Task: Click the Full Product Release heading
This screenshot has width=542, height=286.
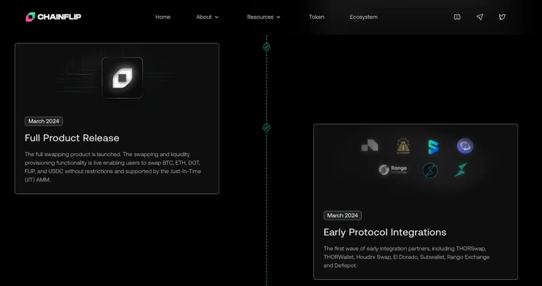Action: [x=72, y=138]
